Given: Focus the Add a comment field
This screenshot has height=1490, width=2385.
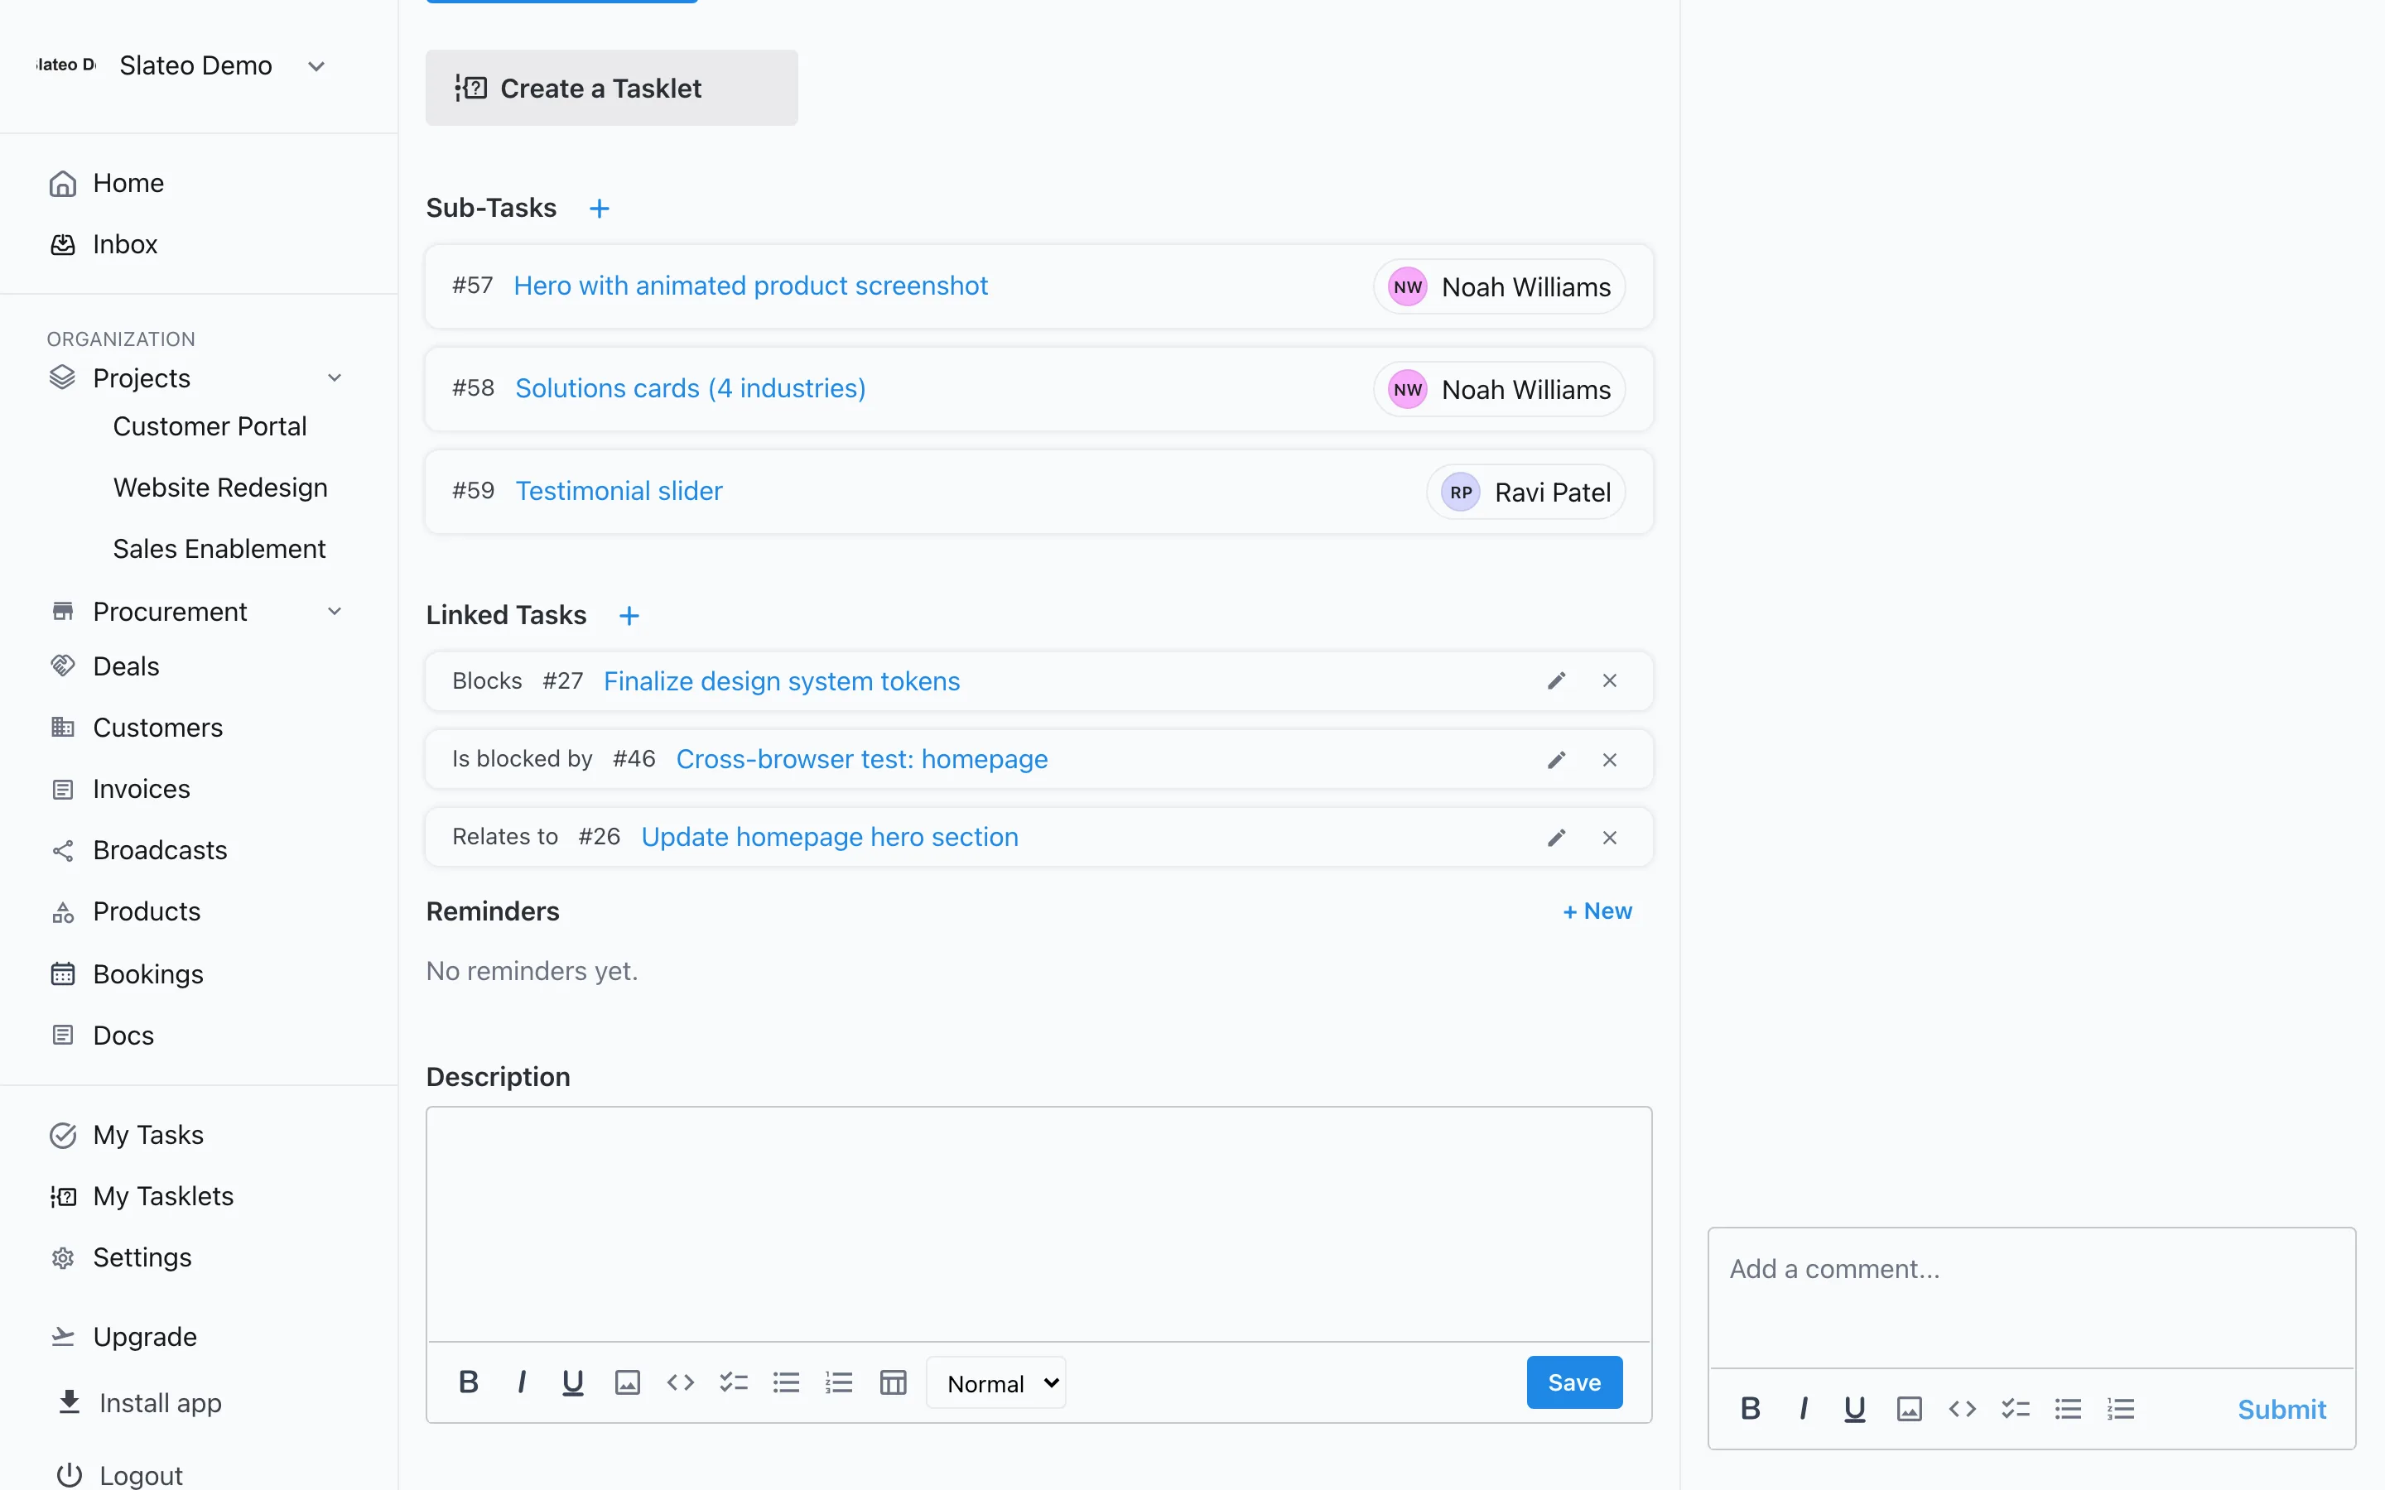Looking at the screenshot, I should pyautogui.click(x=2031, y=1297).
